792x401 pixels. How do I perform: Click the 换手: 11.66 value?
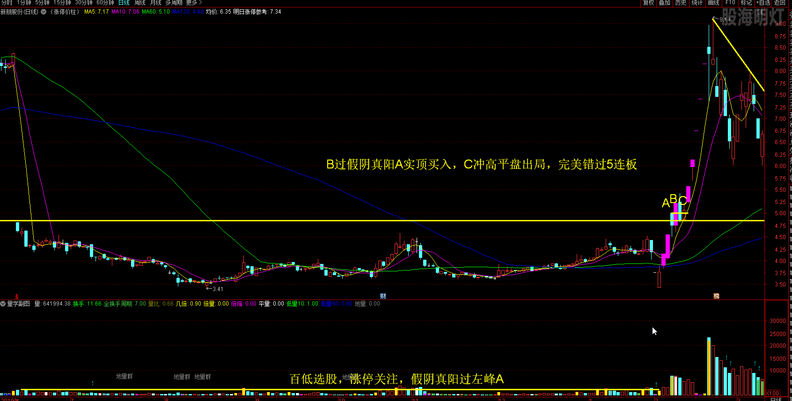tap(87, 304)
